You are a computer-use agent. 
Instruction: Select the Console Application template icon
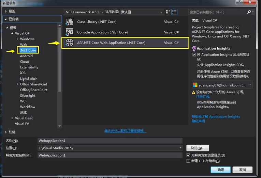69,32
